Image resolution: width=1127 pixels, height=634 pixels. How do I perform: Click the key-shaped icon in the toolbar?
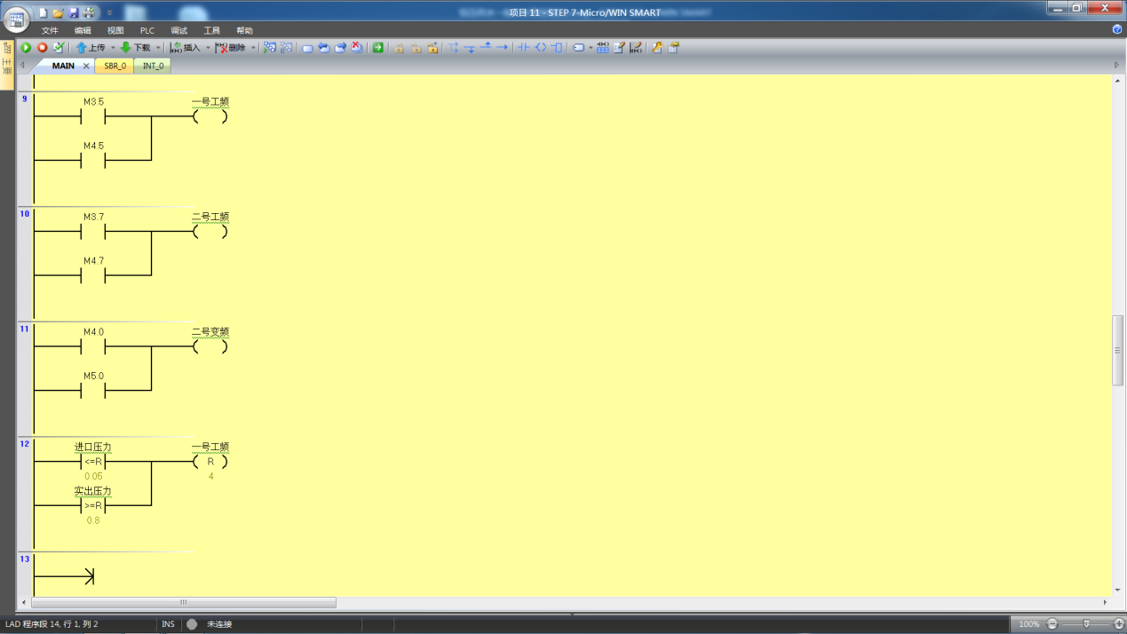657,47
